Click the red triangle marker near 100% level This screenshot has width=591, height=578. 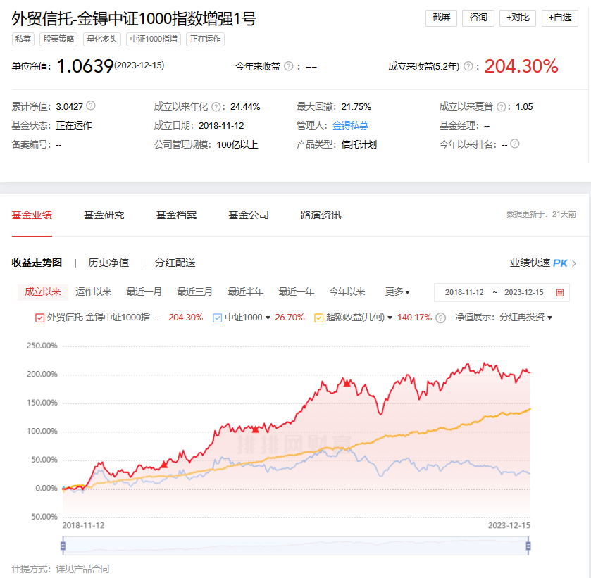256,429
